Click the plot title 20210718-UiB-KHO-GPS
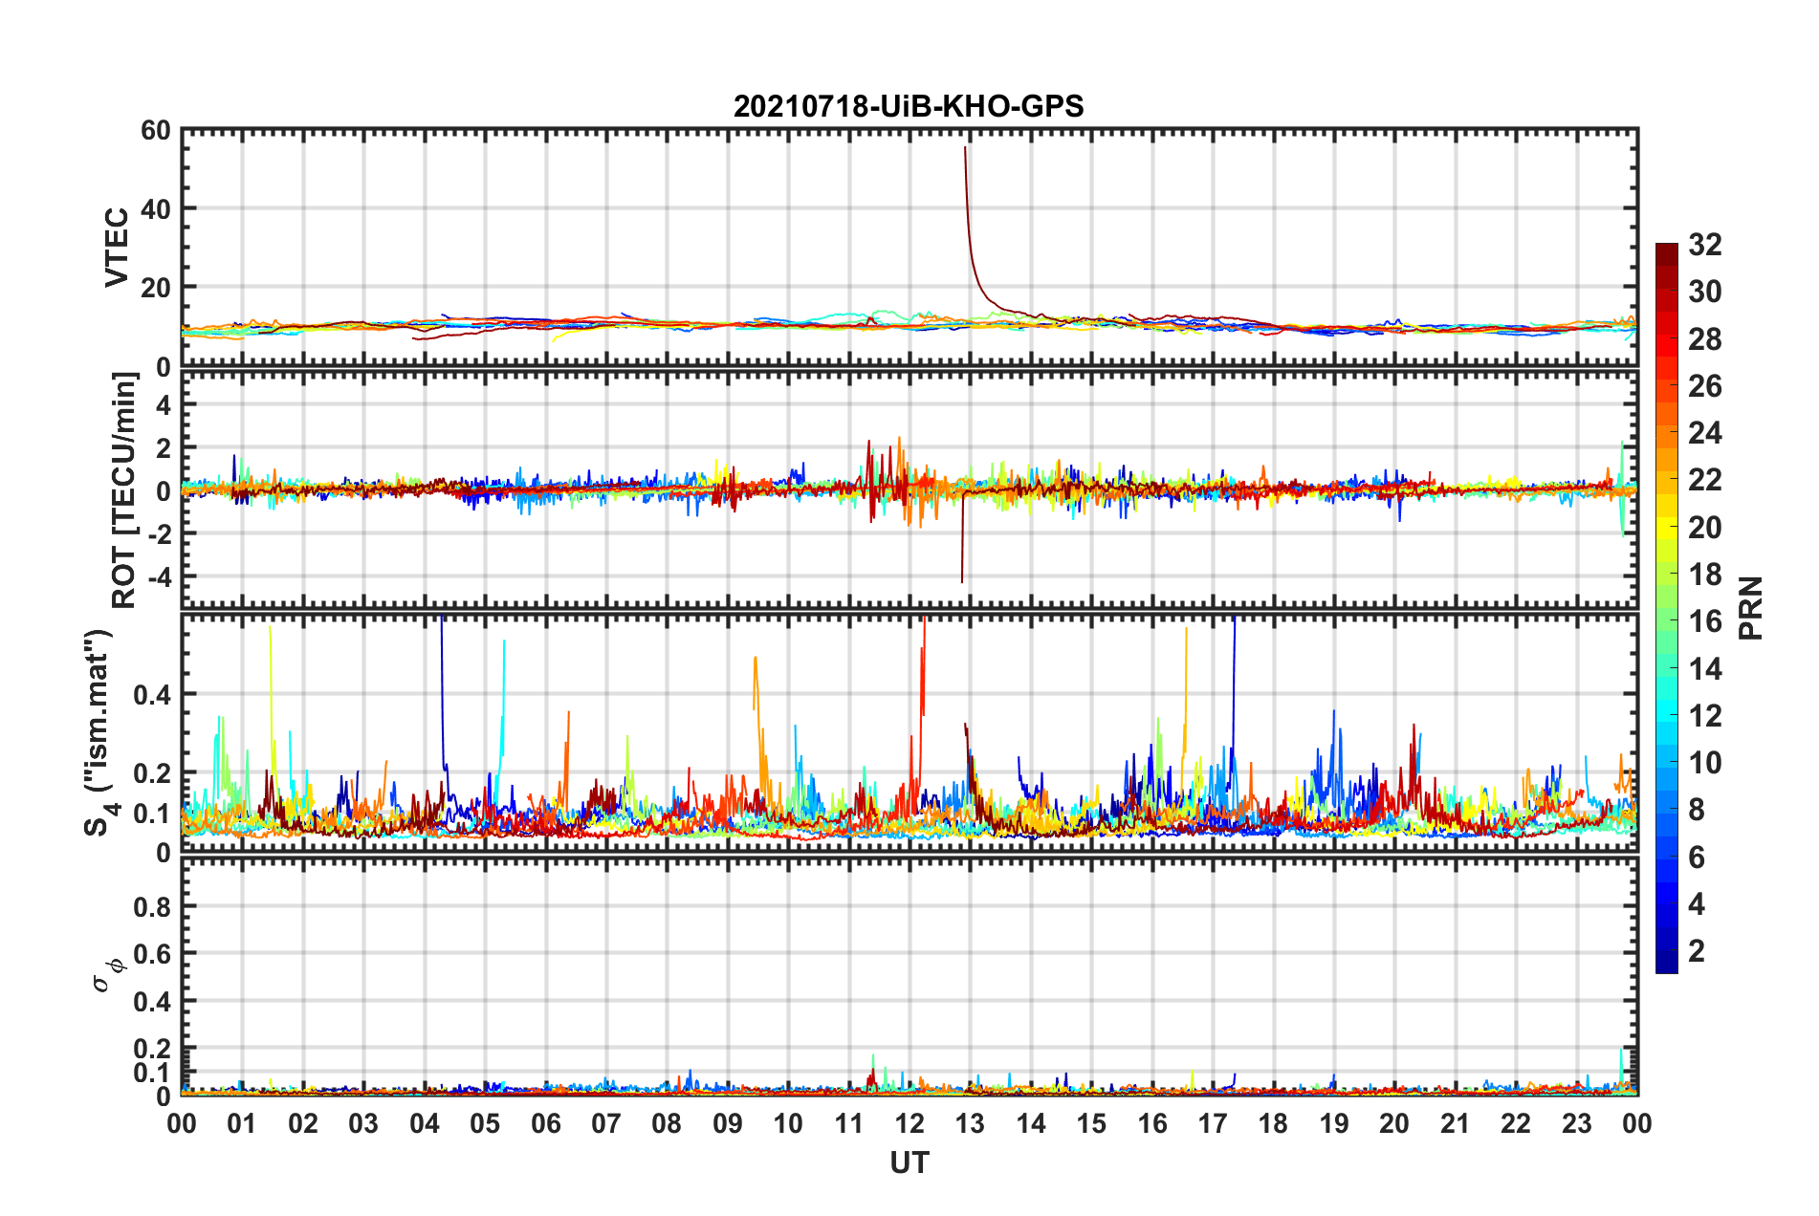1819x1216 pixels. click(909, 106)
